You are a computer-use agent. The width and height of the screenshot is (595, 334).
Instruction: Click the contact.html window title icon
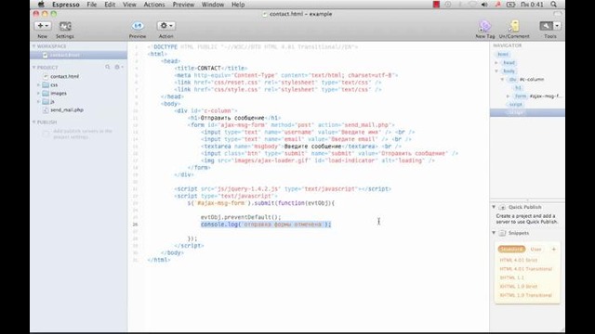point(265,14)
